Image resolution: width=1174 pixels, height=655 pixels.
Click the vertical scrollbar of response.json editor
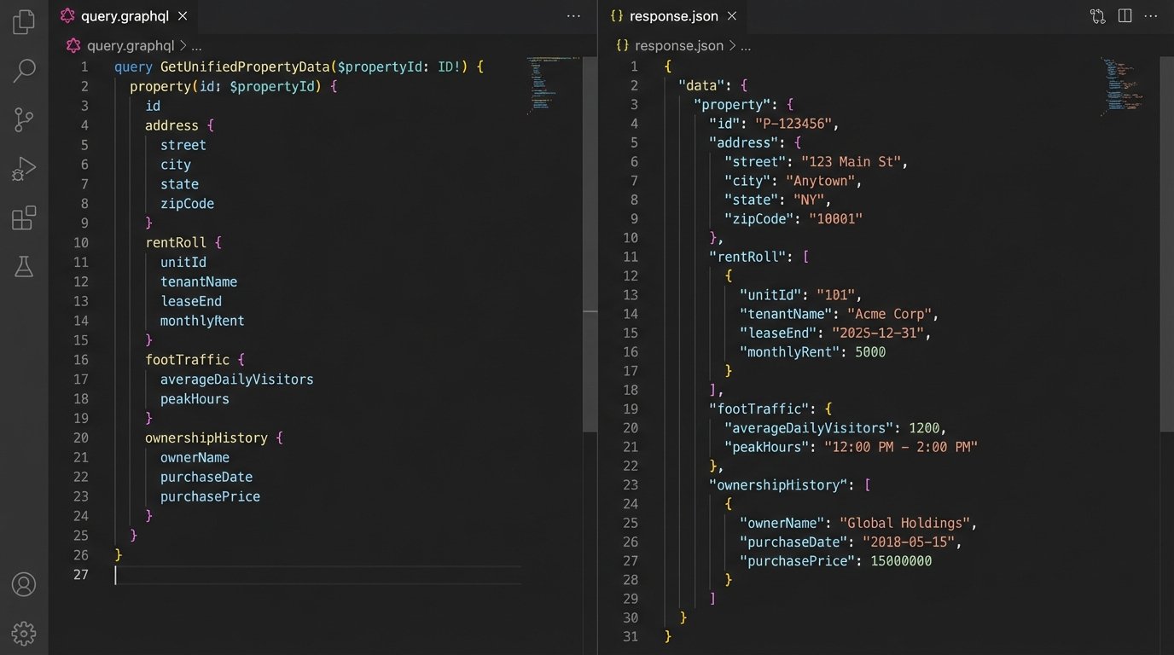coord(1166,256)
